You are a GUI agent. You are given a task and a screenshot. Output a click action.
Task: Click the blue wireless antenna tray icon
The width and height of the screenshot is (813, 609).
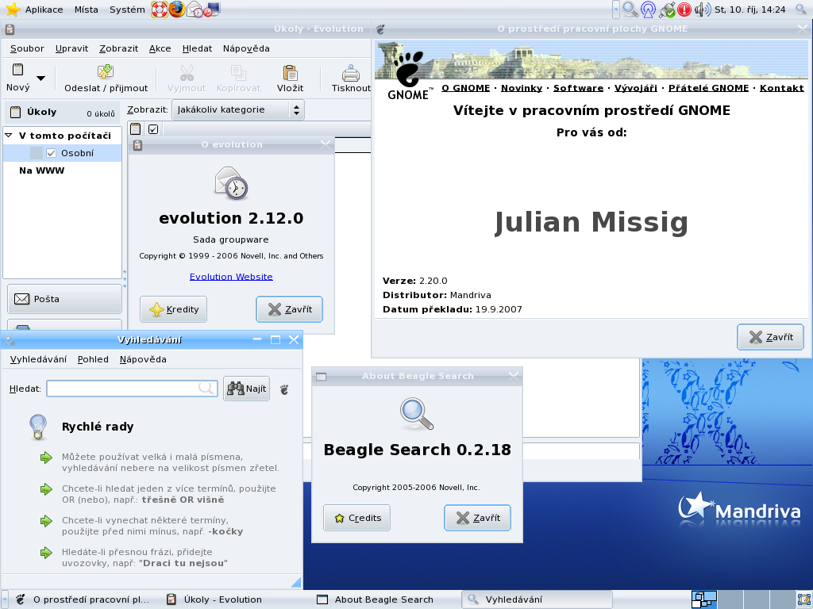click(x=648, y=10)
